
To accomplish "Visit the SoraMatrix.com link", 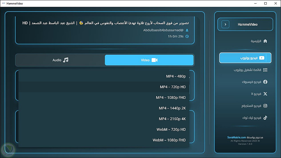I will [237, 138].
